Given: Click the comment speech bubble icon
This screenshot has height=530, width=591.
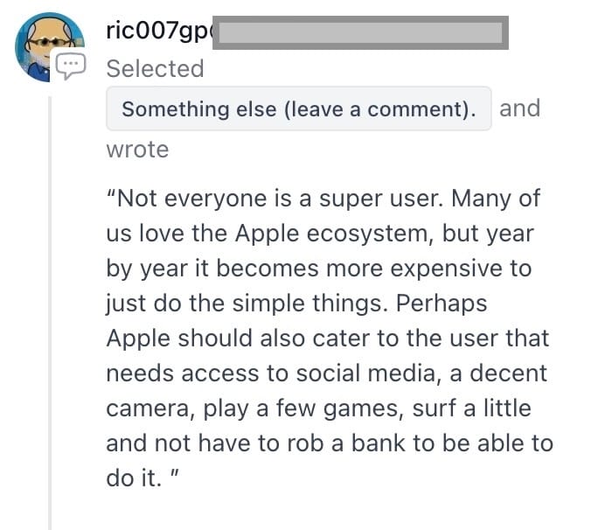Looking at the screenshot, I should [71, 66].
